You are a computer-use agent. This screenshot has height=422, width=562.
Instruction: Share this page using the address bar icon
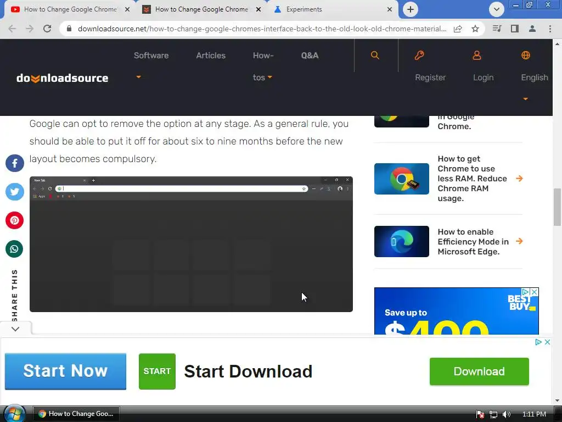tap(458, 29)
